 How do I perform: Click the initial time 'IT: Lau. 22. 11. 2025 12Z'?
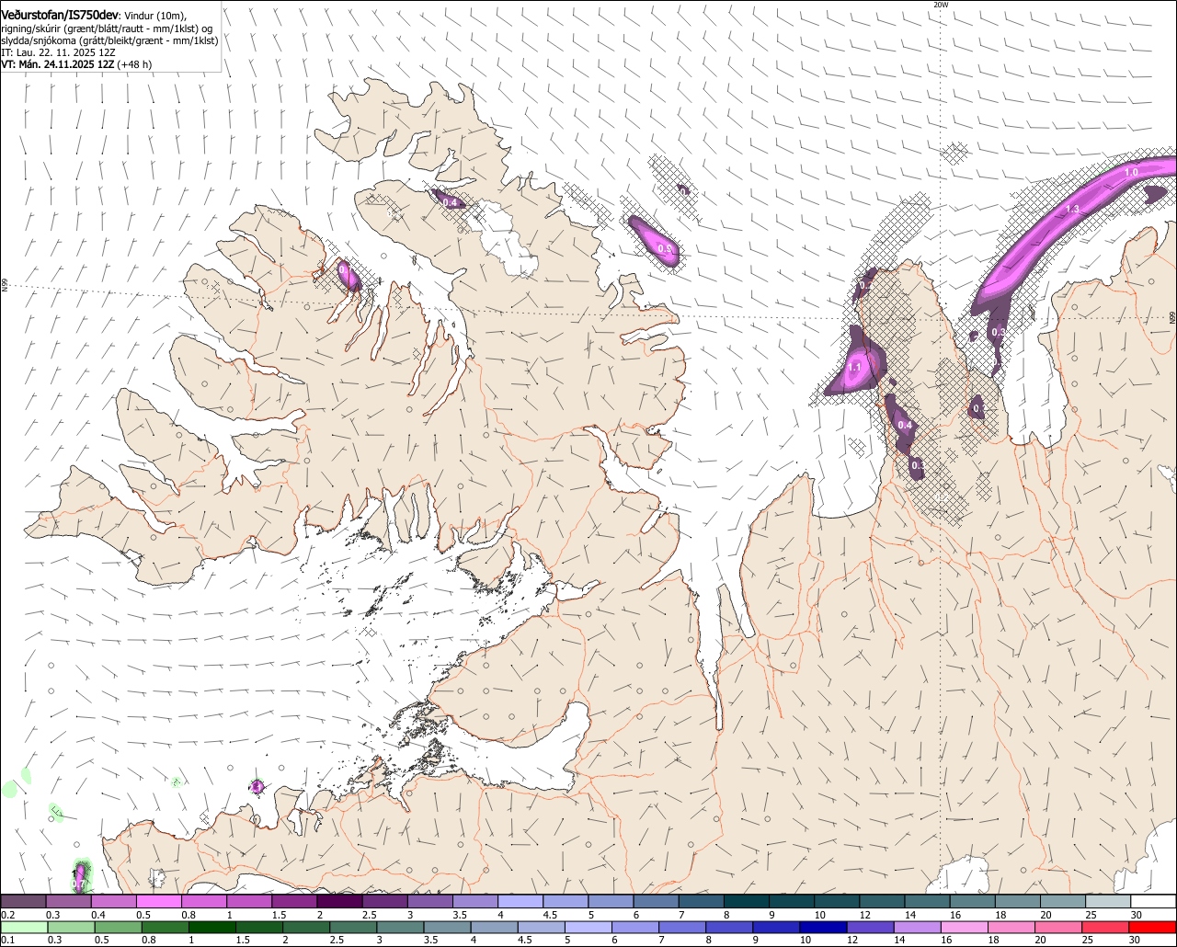[x=58, y=52]
